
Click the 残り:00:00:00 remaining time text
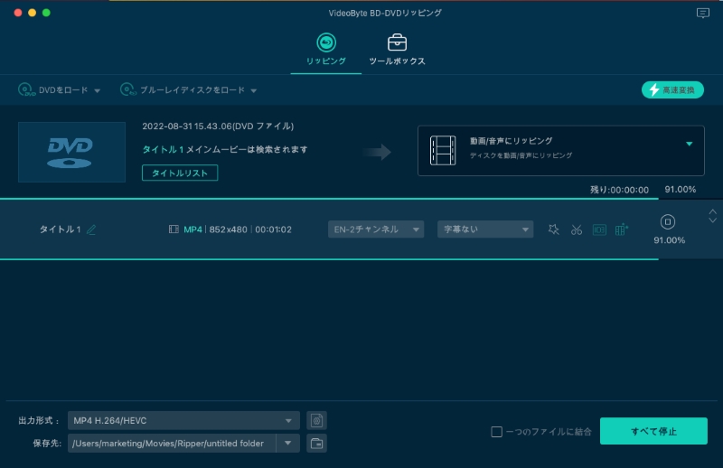(x=619, y=190)
